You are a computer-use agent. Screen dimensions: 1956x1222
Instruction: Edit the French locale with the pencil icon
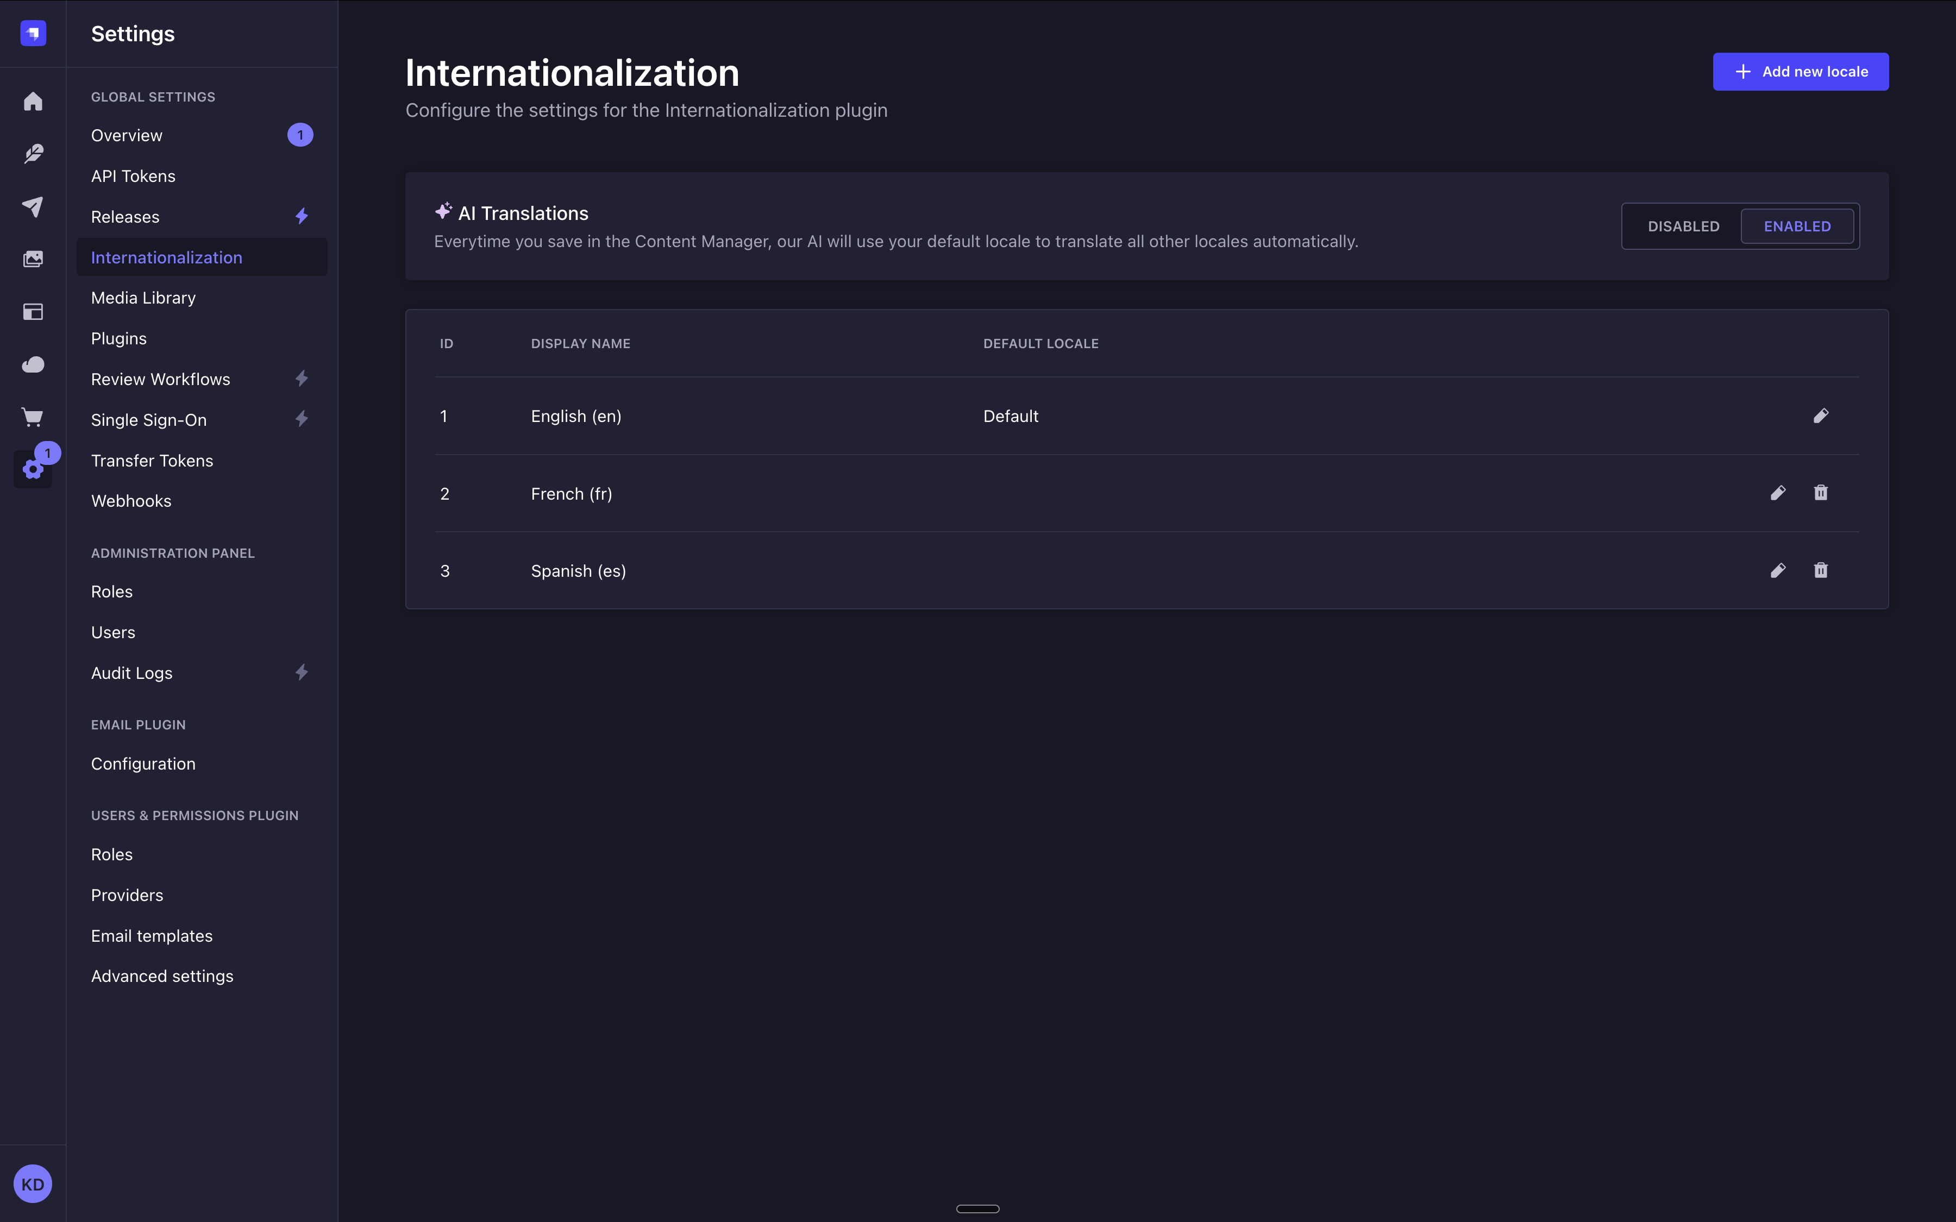pos(1778,493)
